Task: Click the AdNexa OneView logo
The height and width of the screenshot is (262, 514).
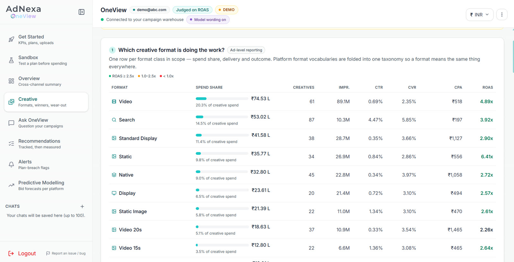Action: coord(23,12)
